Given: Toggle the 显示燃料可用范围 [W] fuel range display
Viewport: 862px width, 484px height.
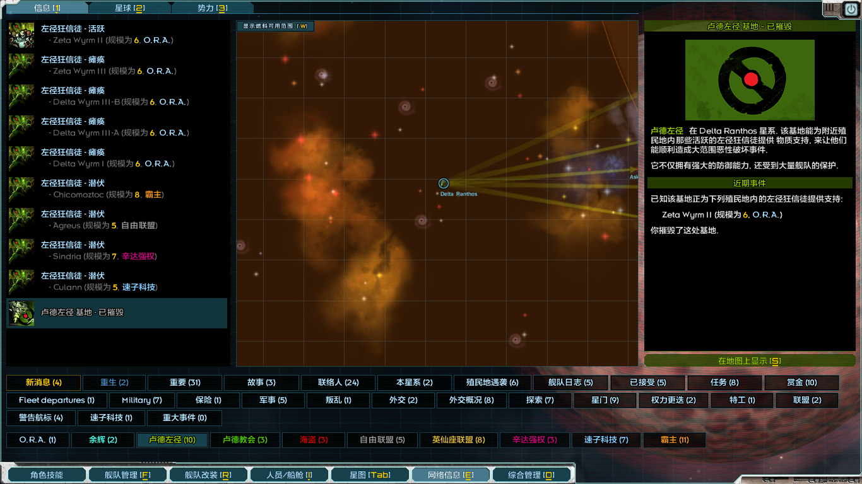Looking at the screenshot, I should click(275, 26).
